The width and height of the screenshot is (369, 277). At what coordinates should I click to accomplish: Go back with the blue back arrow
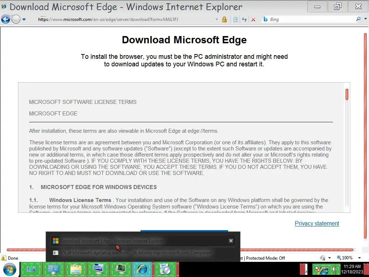coord(5,19)
